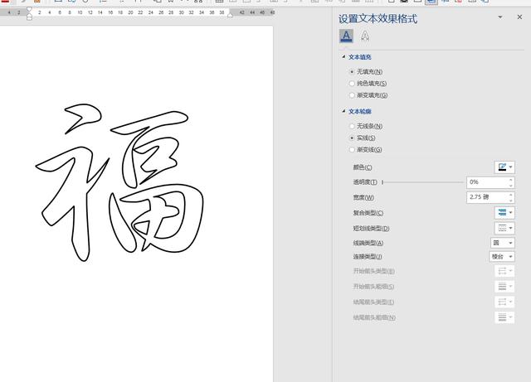Click the end arrow size 结尾箭头粗细 dropdown
This screenshot has height=382, width=531.
pyautogui.click(x=504, y=317)
